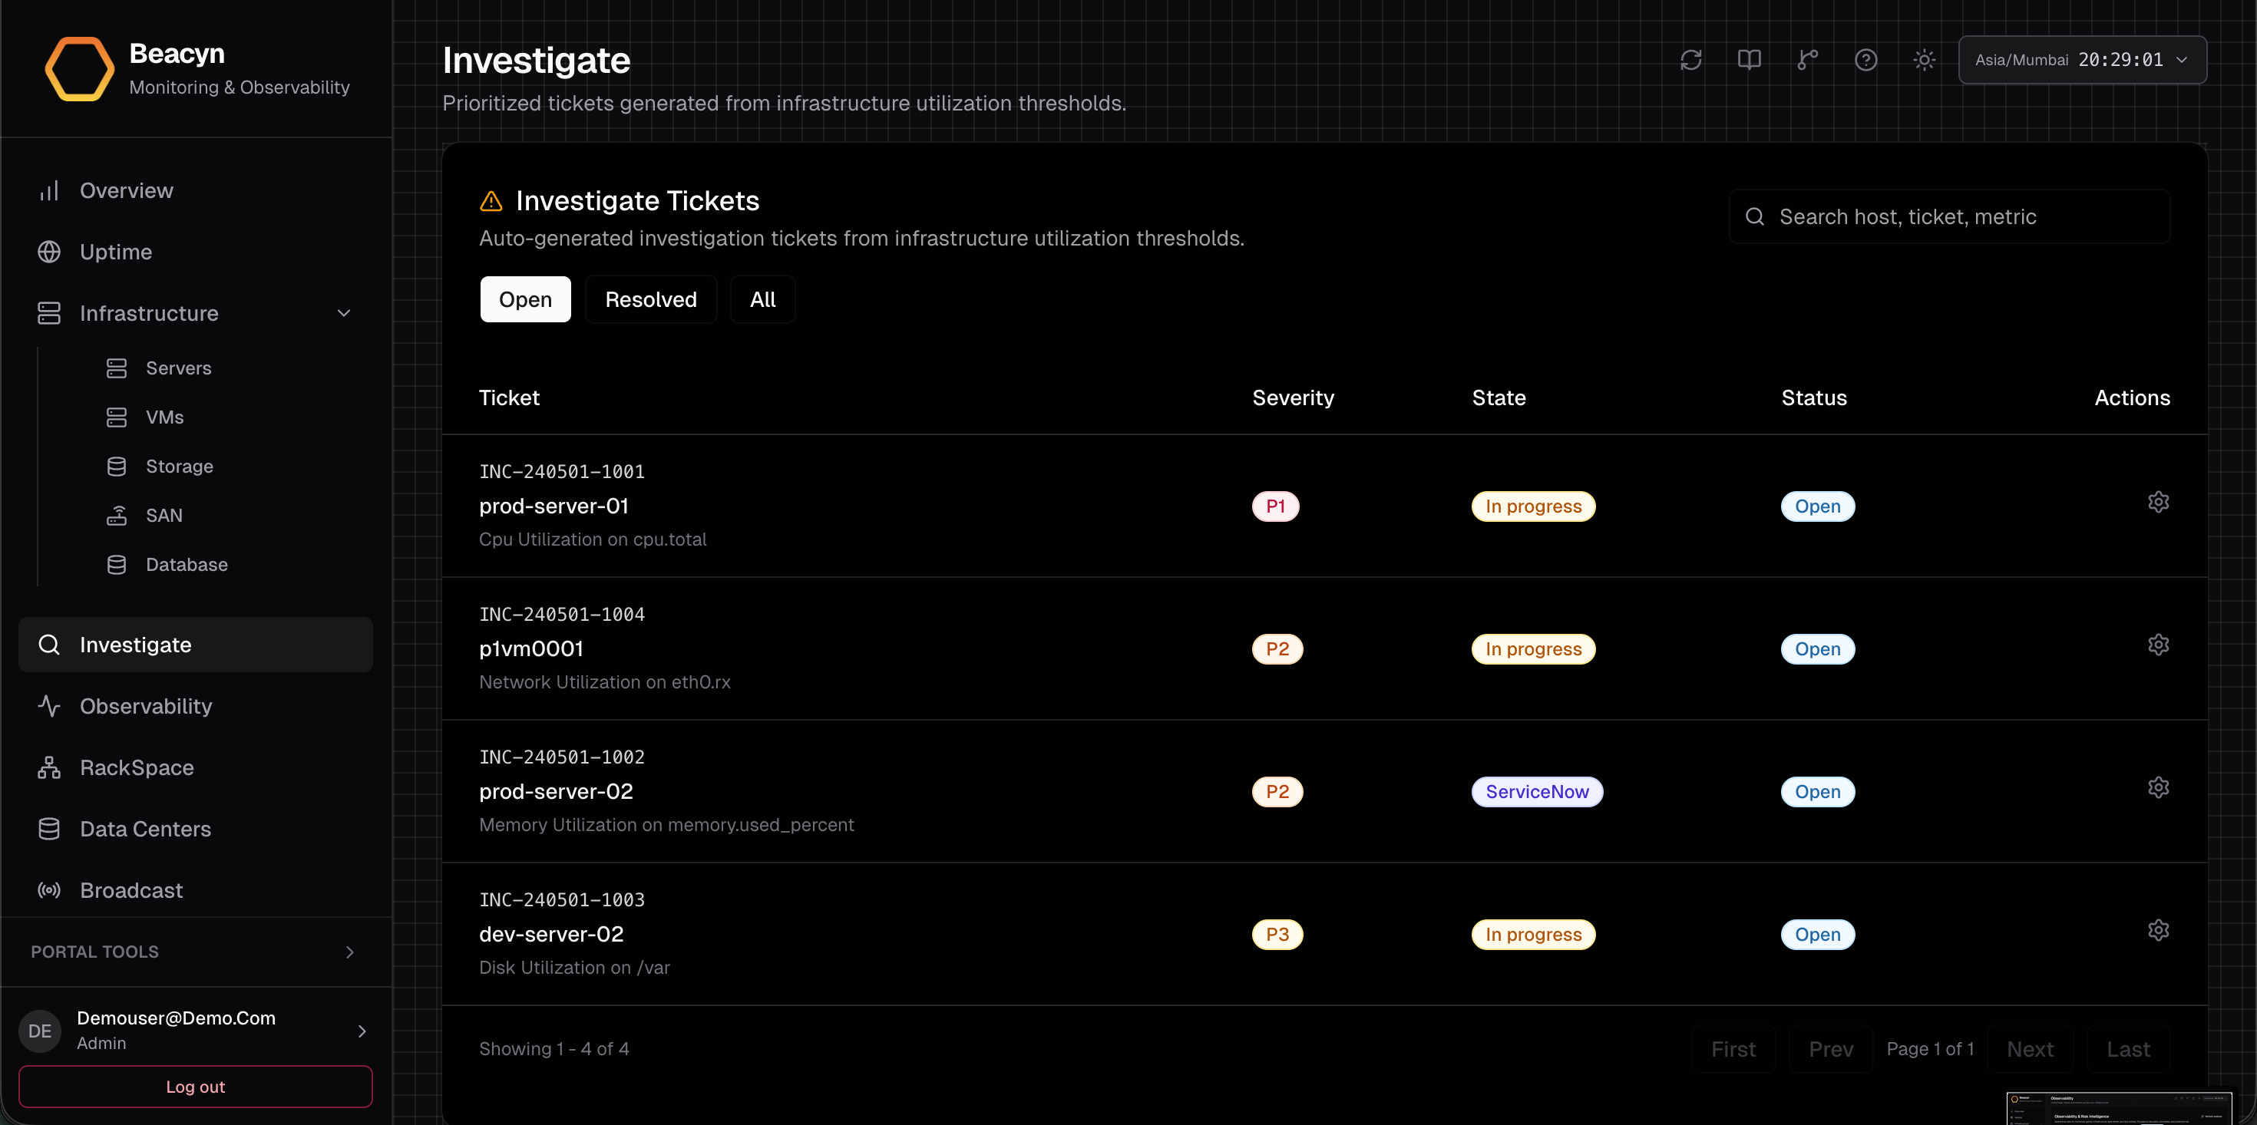This screenshot has height=1125, width=2257.
Task: Open Broadcast in the sidebar
Action: coord(196,890)
